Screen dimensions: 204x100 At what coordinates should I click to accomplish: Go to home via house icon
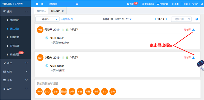pyautogui.click(x=37, y=4)
